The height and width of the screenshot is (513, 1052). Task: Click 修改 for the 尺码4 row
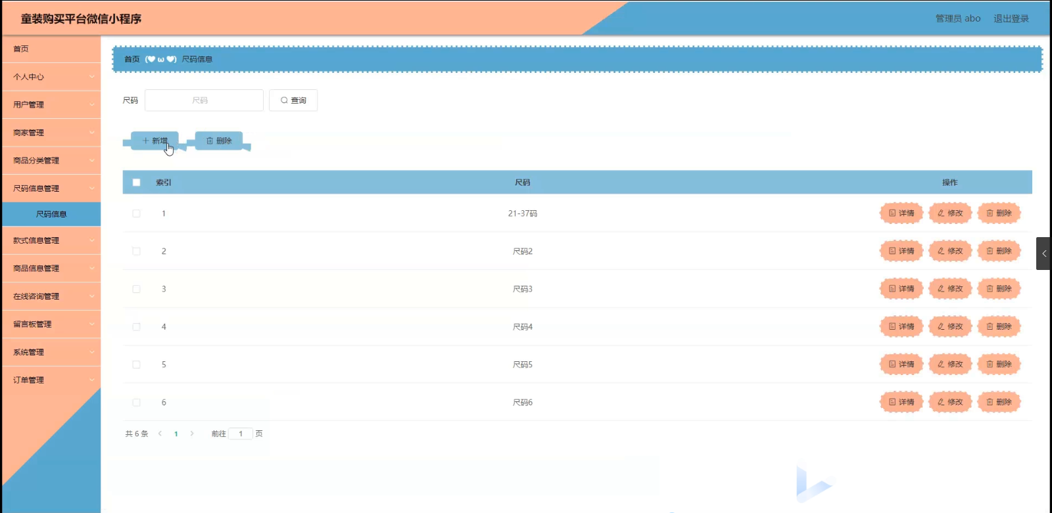(950, 326)
